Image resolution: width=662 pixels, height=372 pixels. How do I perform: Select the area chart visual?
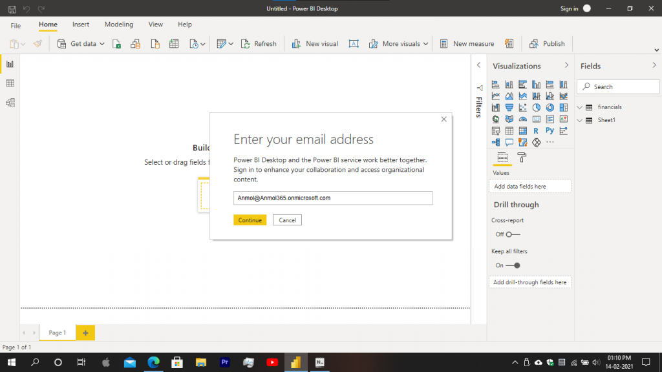pyautogui.click(x=509, y=96)
